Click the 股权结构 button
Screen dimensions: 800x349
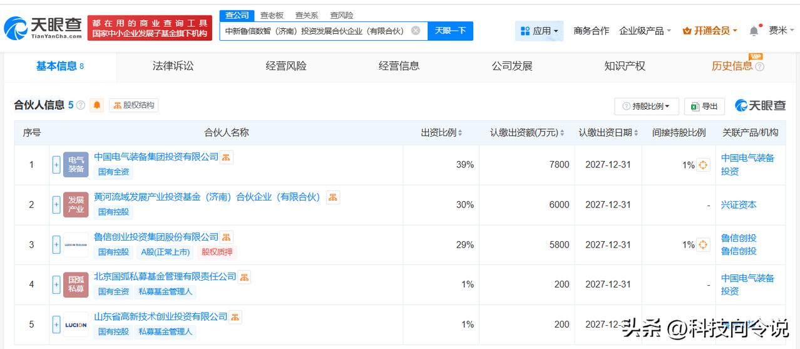(x=133, y=105)
